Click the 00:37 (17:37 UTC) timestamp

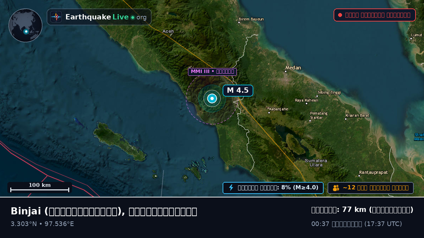[357, 224]
